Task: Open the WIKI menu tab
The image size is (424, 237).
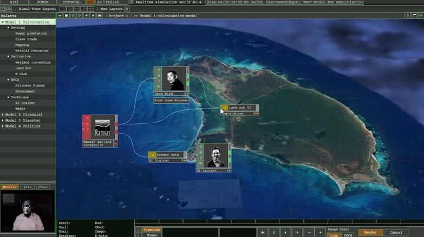Action: click(15, 2)
